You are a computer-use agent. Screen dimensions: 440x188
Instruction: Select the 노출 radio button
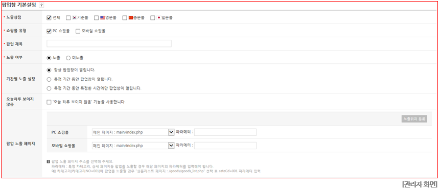[49, 58]
